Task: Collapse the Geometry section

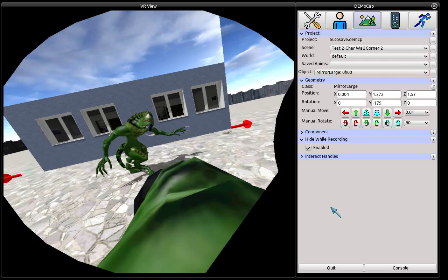Action: point(302,80)
